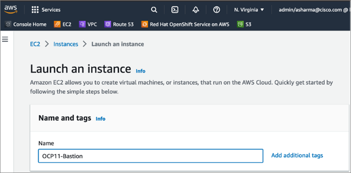Open Info link beside Name and tags
Screen dimensions: 351x173
pyautogui.click(x=100, y=119)
